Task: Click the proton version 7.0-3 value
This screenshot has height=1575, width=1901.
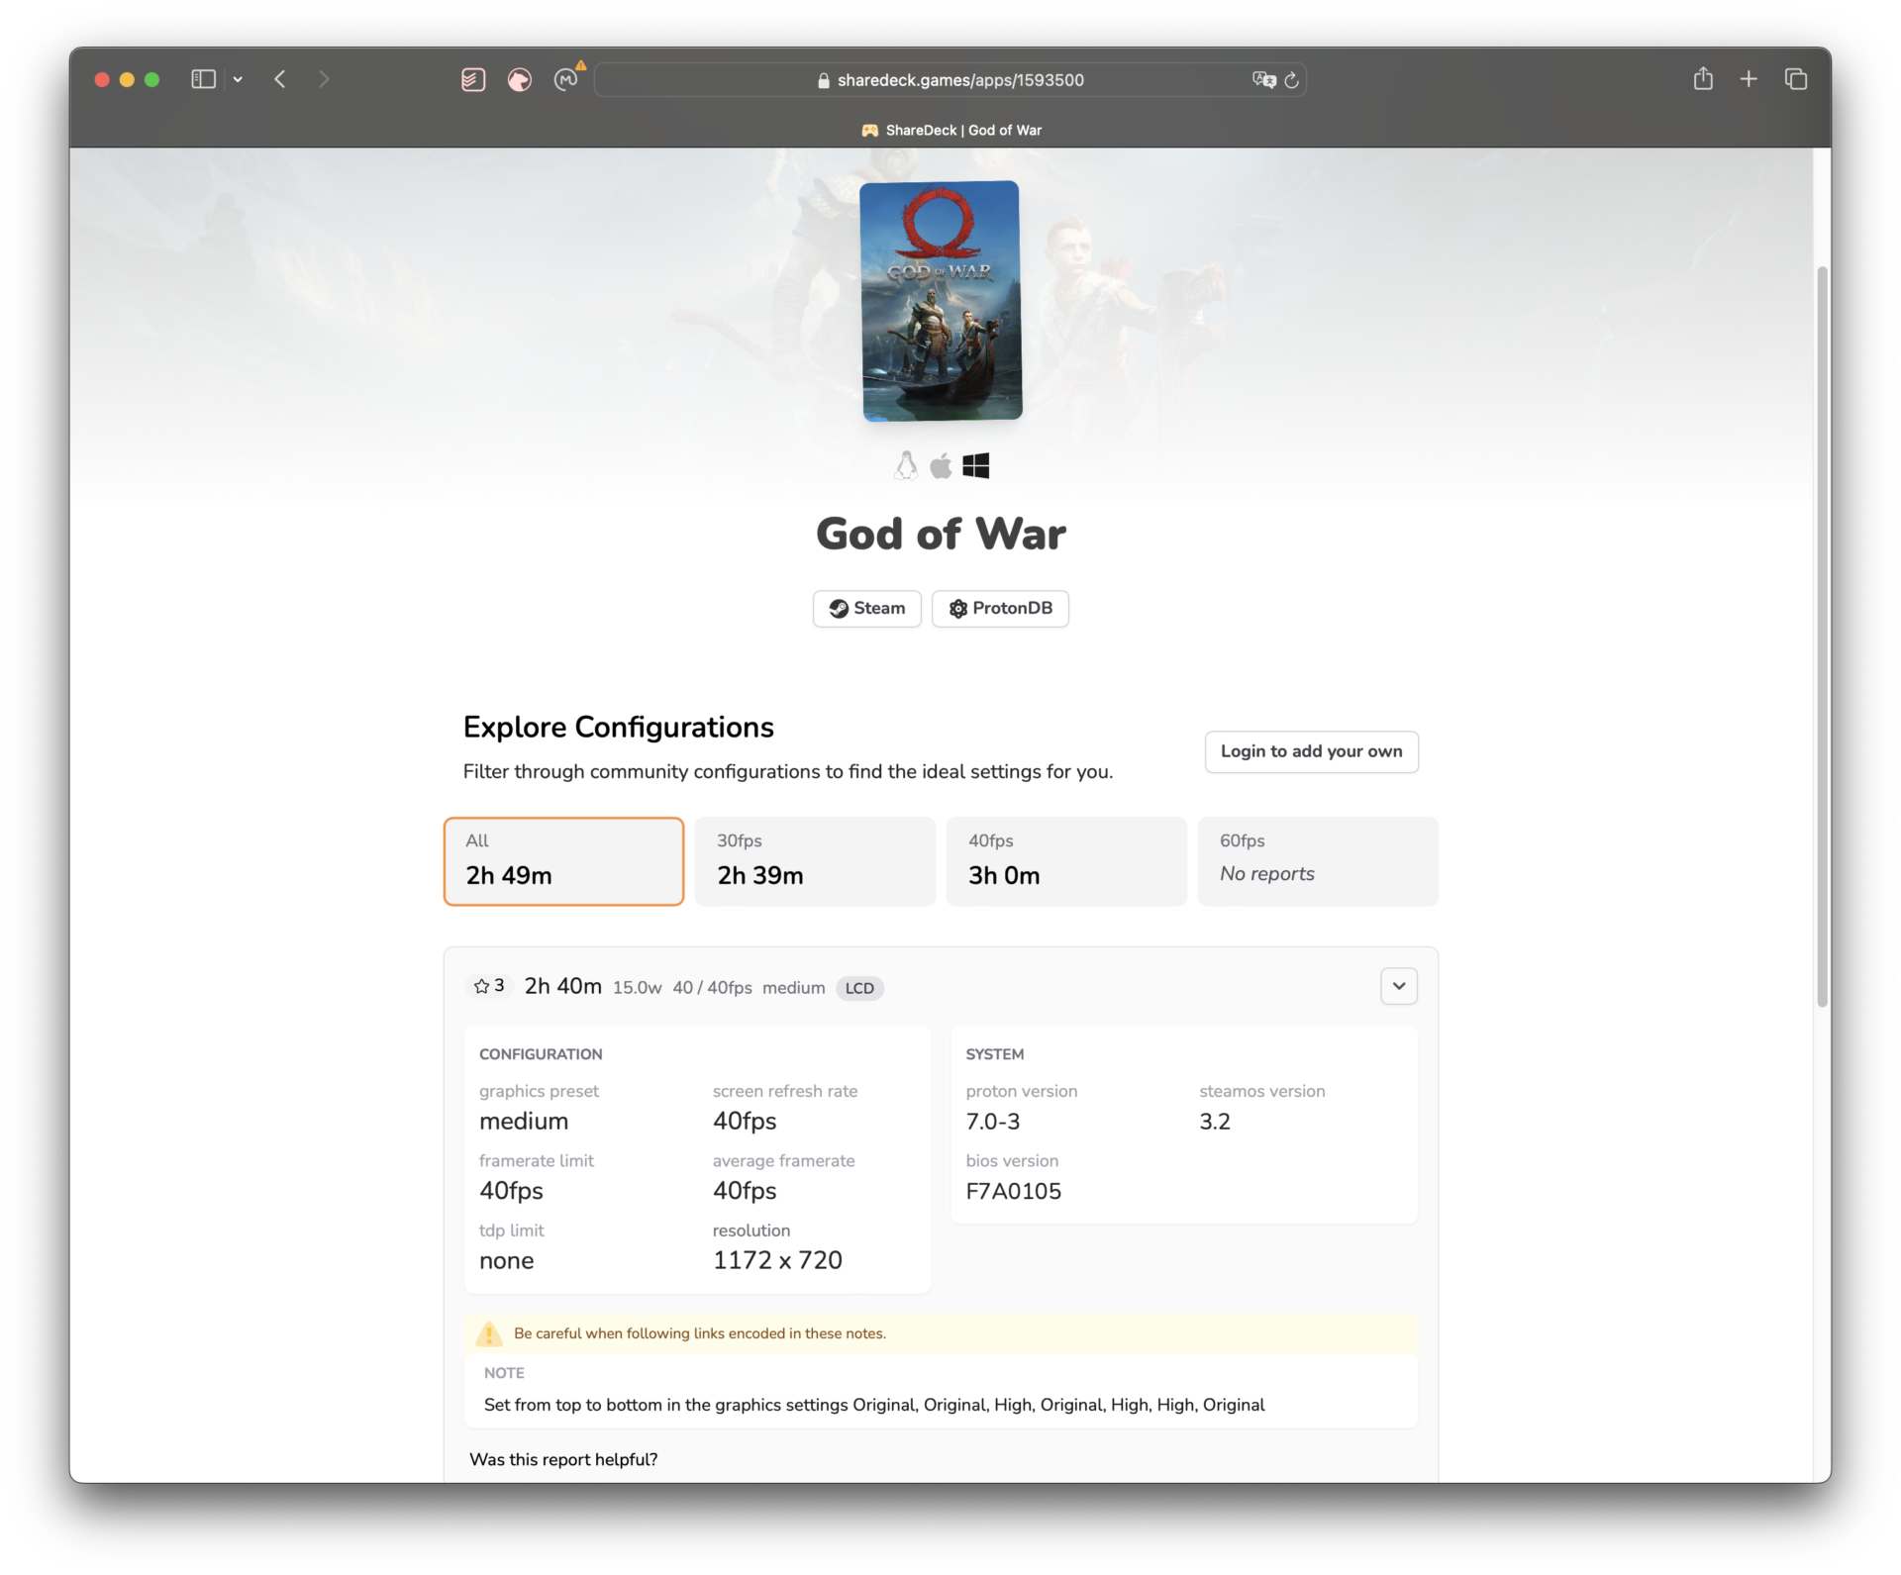Action: pos(993,1122)
